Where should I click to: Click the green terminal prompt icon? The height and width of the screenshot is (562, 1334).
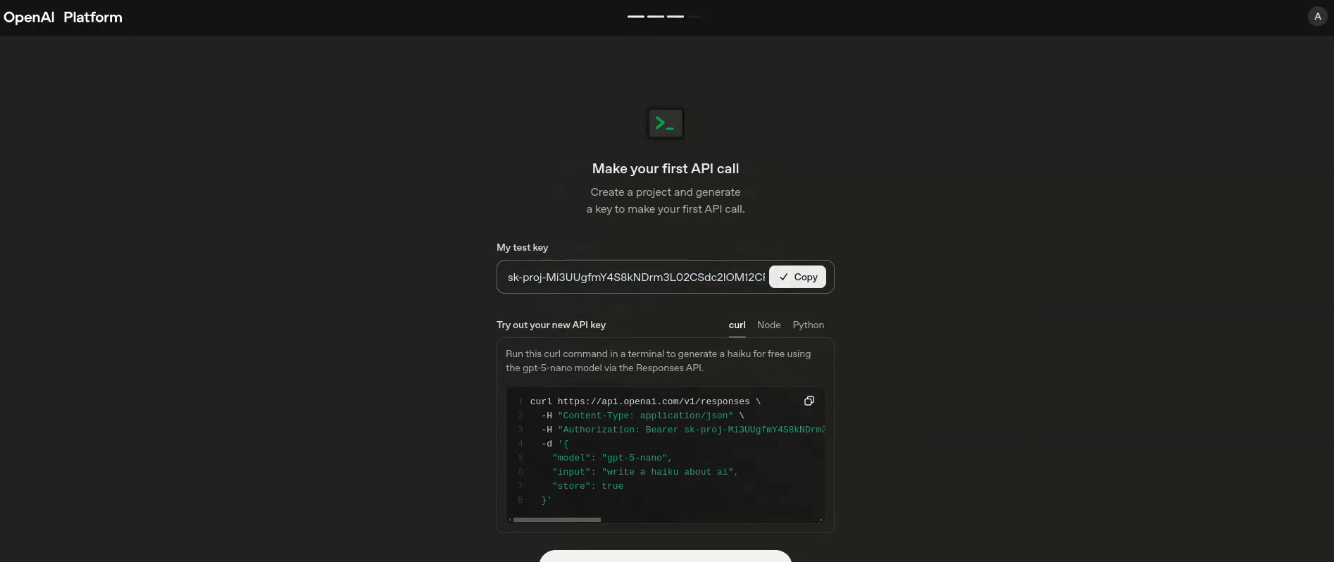click(665, 124)
